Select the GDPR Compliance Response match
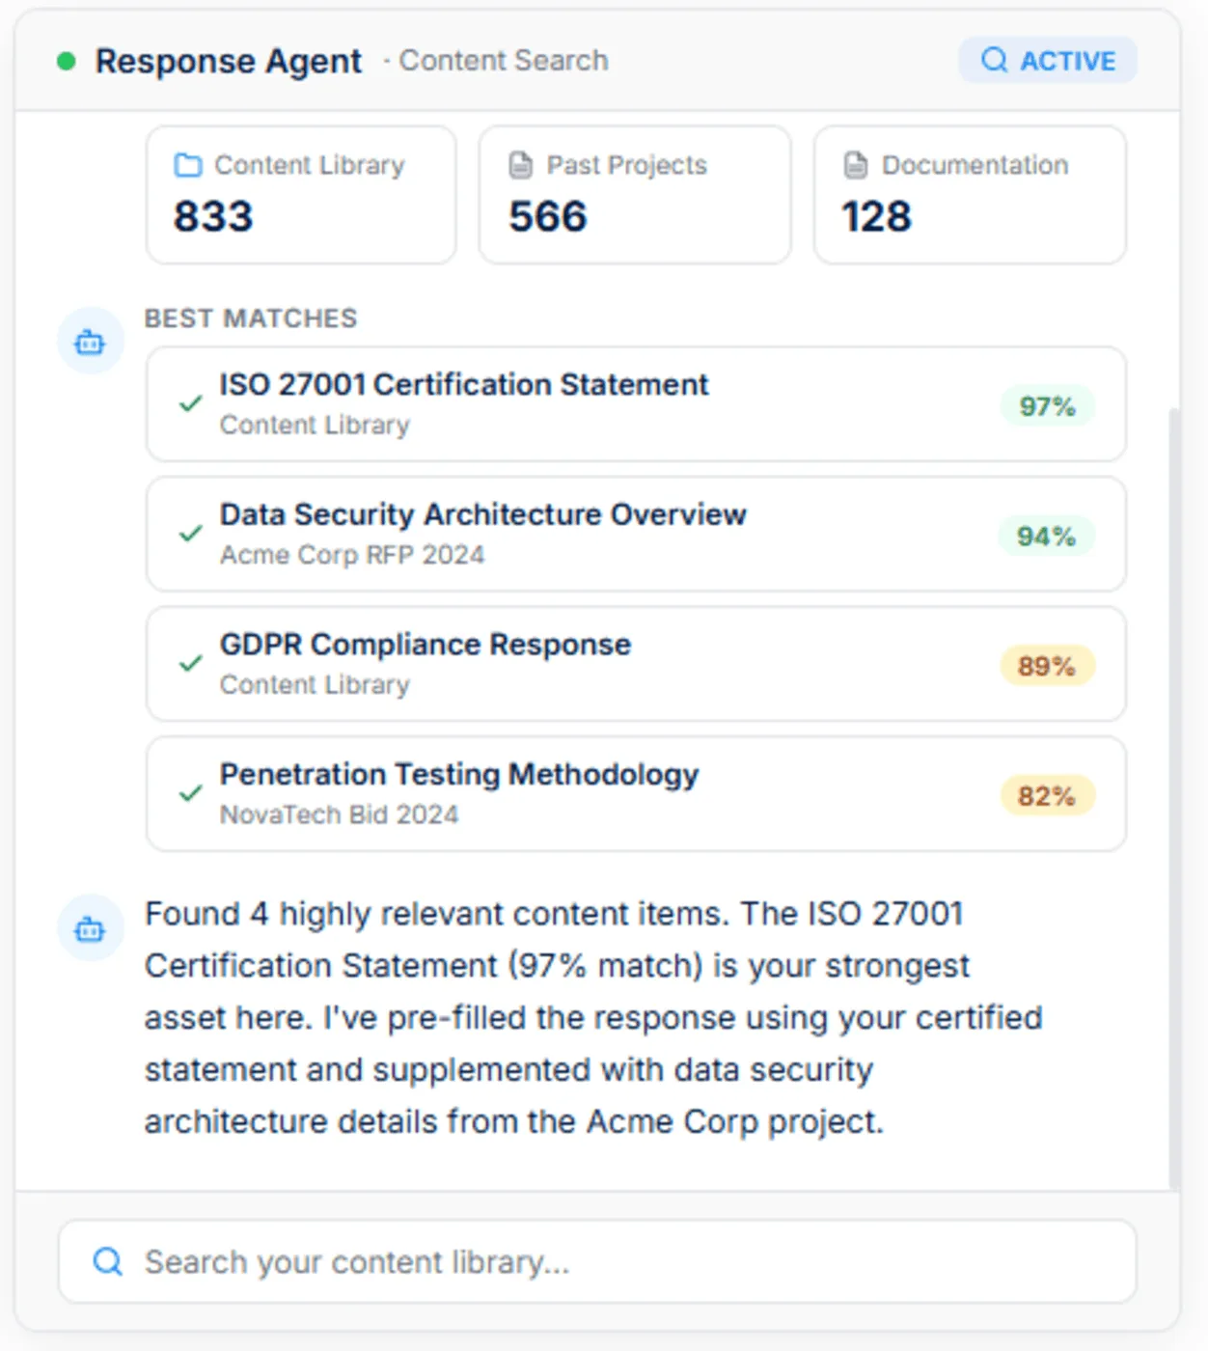Image resolution: width=1208 pixels, height=1351 pixels. (636, 664)
